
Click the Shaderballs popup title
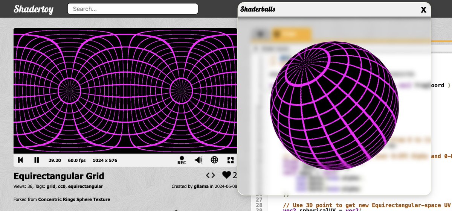pyautogui.click(x=258, y=9)
